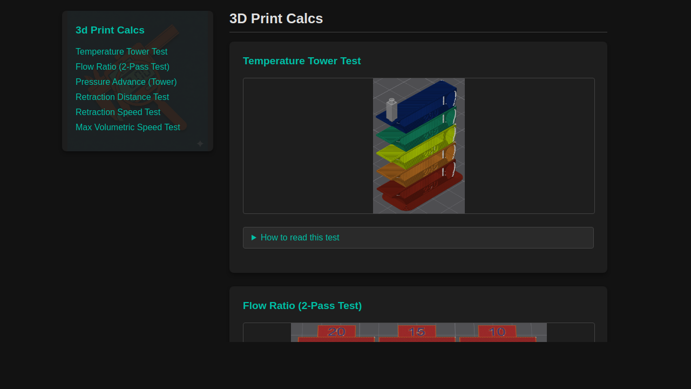
Task: Open Pressure Advance (Tower) sidebar link
Action: pos(126,82)
